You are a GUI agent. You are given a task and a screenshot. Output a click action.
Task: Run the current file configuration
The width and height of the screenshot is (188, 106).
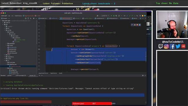(x=111, y=16)
